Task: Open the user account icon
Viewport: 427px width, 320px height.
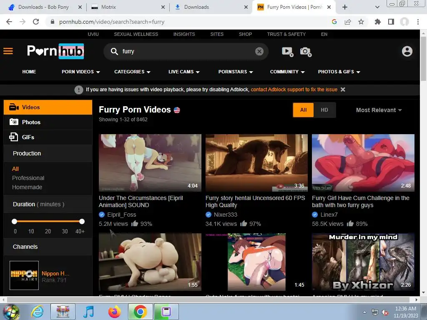Action: pos(407,51)
